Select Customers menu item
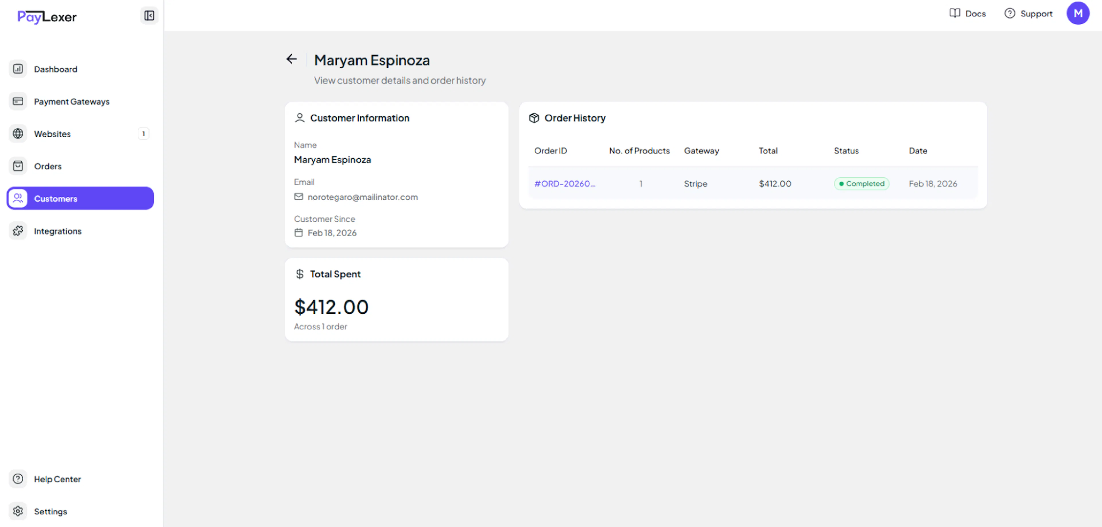The image size is (1102, 527). tap(80, 198)
